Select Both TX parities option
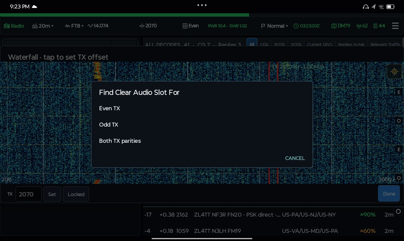The width and height of the screenshot is (404, 241). pos(120,141)
